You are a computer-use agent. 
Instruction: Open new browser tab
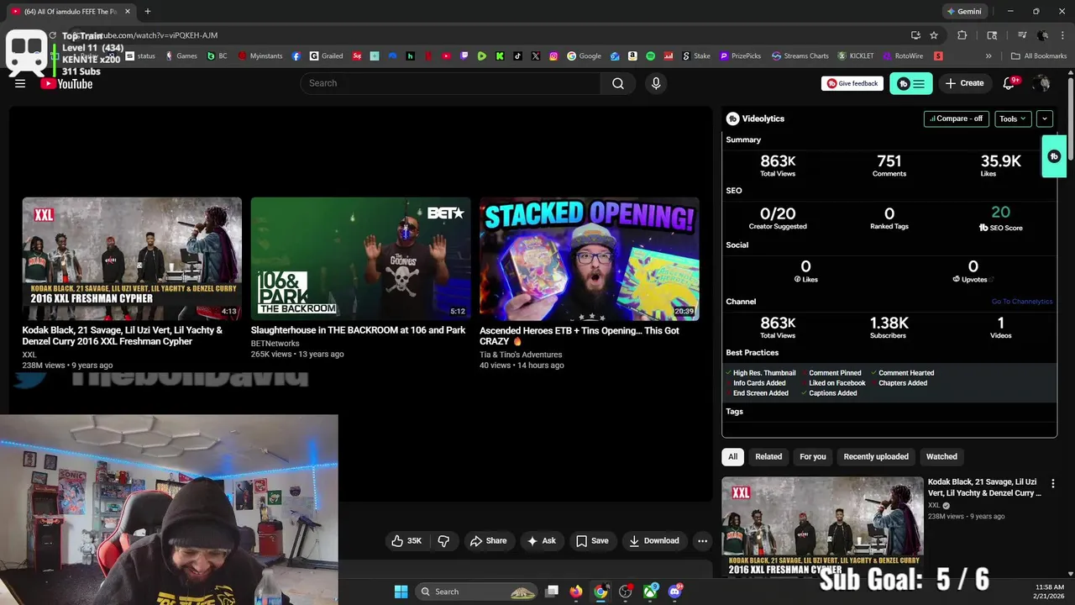pyautogui.click(x=148, y=12)
